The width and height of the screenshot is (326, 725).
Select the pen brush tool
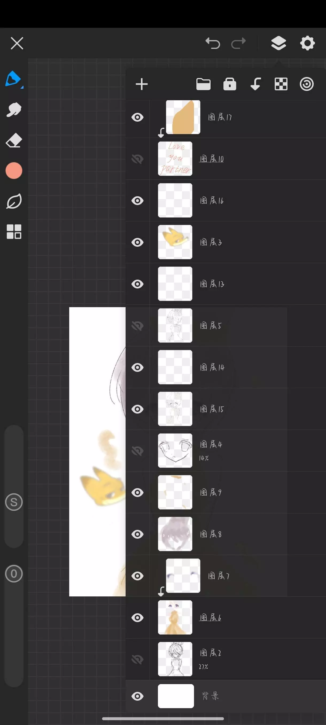point(13,79)
